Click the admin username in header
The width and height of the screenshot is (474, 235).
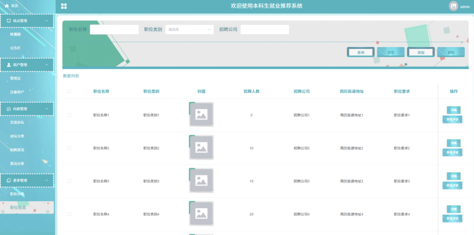pos(465,6)
